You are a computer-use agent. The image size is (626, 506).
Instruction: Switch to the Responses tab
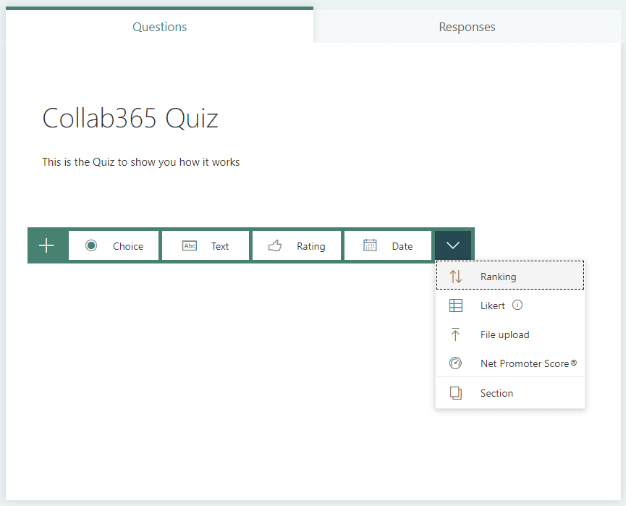(x=467, y=27)
